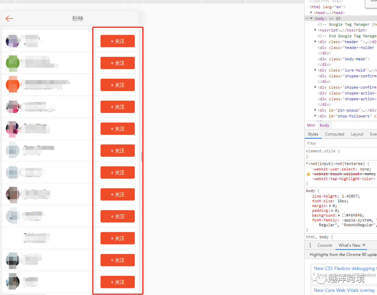The height and width of the screenshot is (295, 377).
Task: Expand the head element node
Action: pos(311,13)
